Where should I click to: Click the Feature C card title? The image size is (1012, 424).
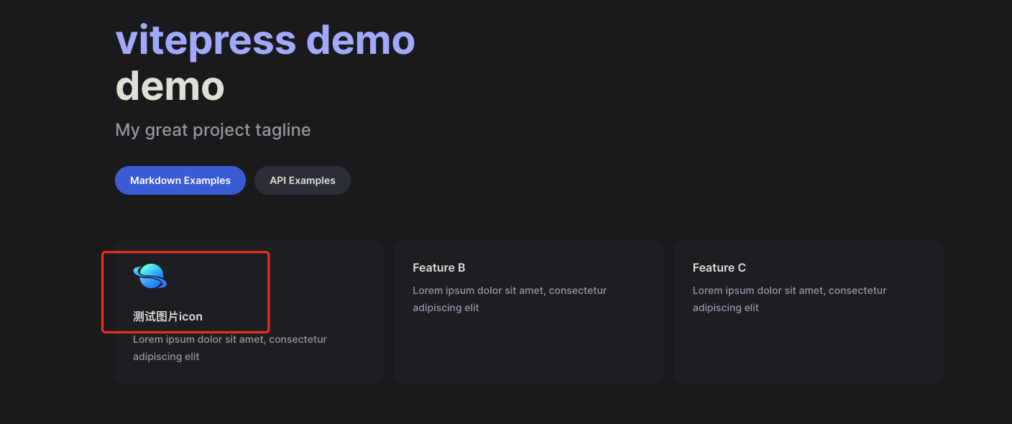point(719,267)
